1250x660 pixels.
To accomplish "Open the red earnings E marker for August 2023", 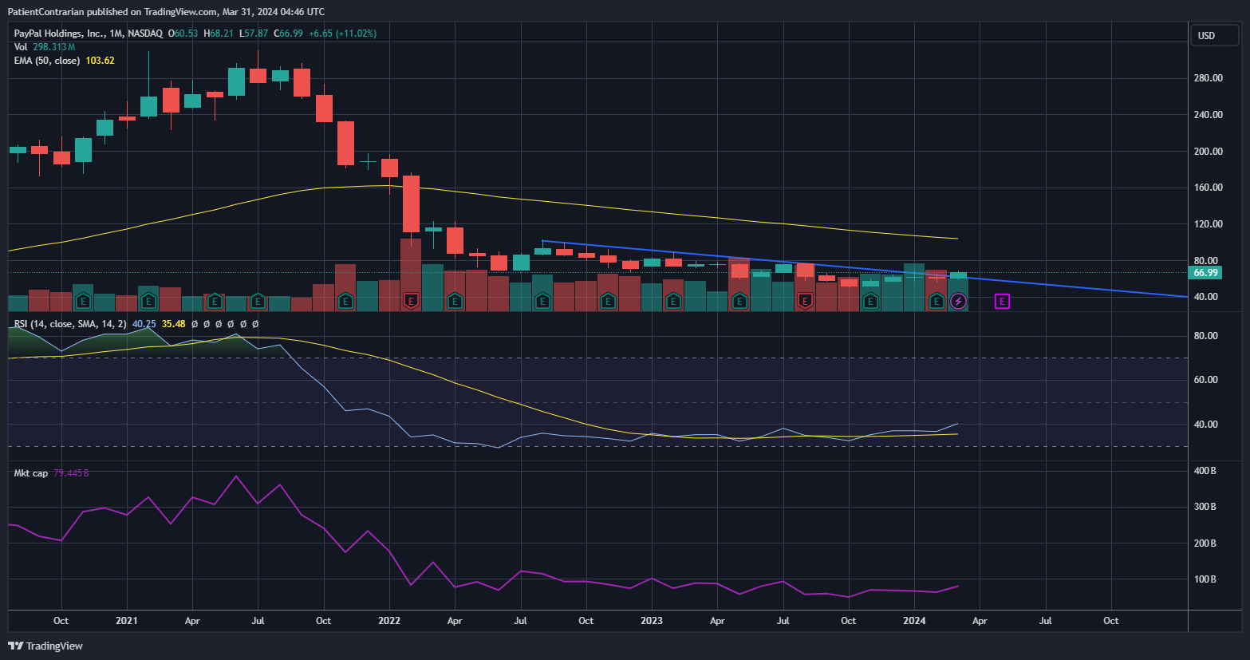I will [x=805, y=302].
